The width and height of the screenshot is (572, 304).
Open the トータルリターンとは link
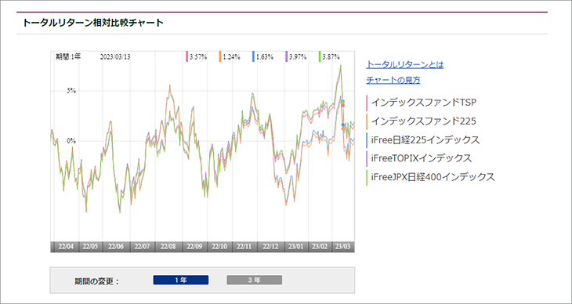coord(404,65)
